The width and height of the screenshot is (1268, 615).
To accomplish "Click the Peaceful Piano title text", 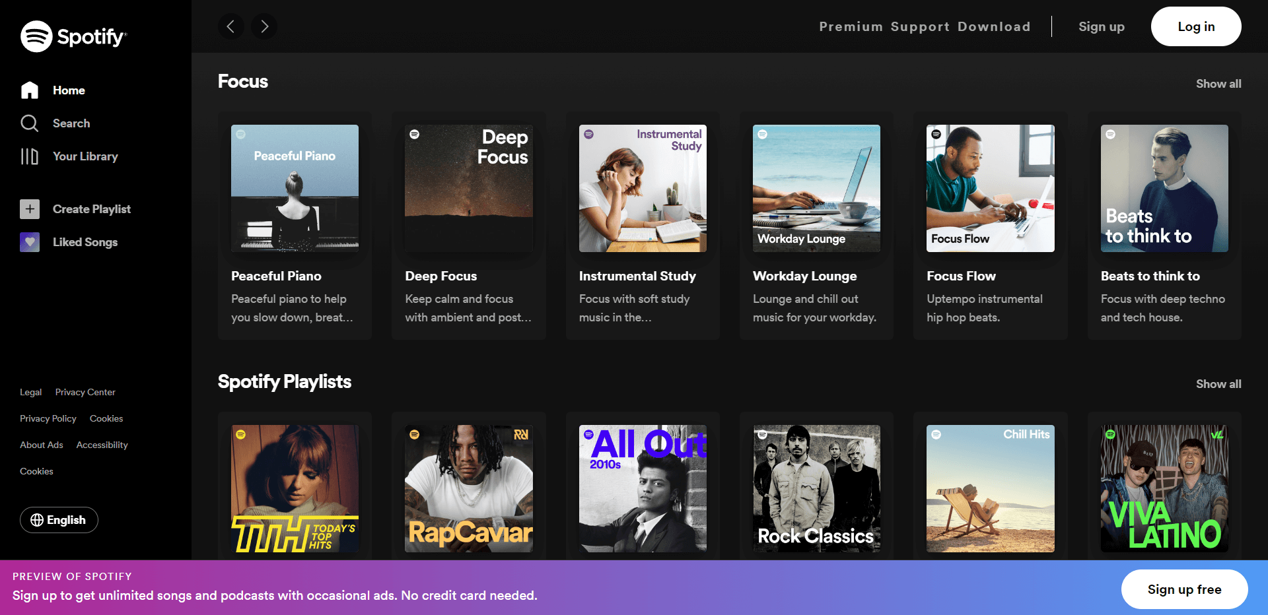I will pos(276,276).
